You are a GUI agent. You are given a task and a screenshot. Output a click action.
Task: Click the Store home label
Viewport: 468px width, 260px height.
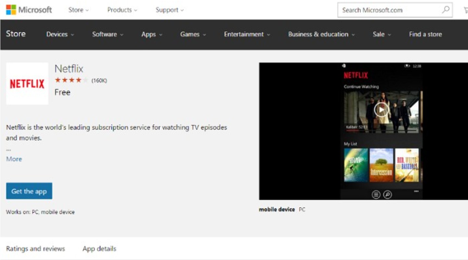(x=16, y=34)
